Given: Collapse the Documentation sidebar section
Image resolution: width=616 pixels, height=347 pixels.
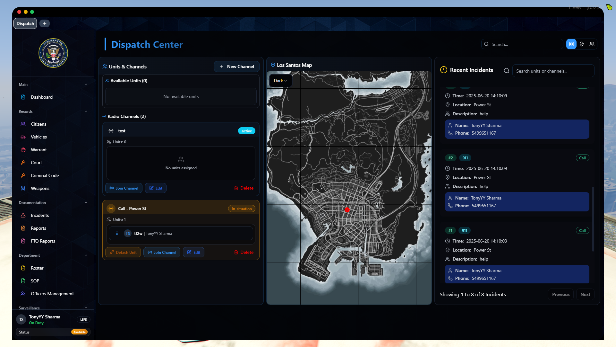Looking at the screenshot, I should pos(86,203).
